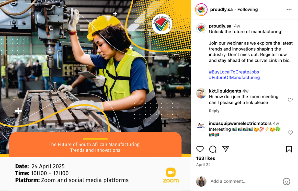Like indusquipwemelectricmotors comment
This screenshot has height=191, width=298.
pyautogui.click(x=290, y=133)
